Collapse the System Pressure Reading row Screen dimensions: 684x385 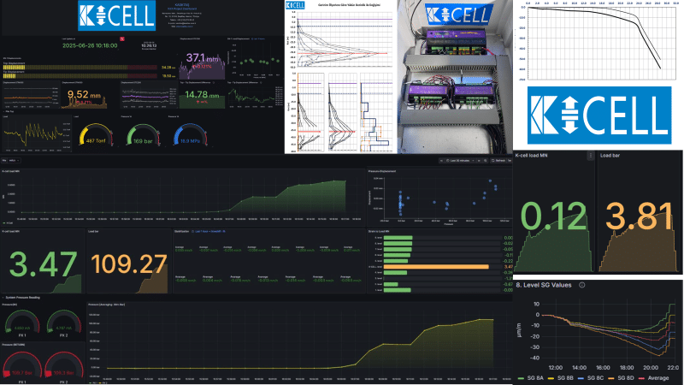coord(21,298)
